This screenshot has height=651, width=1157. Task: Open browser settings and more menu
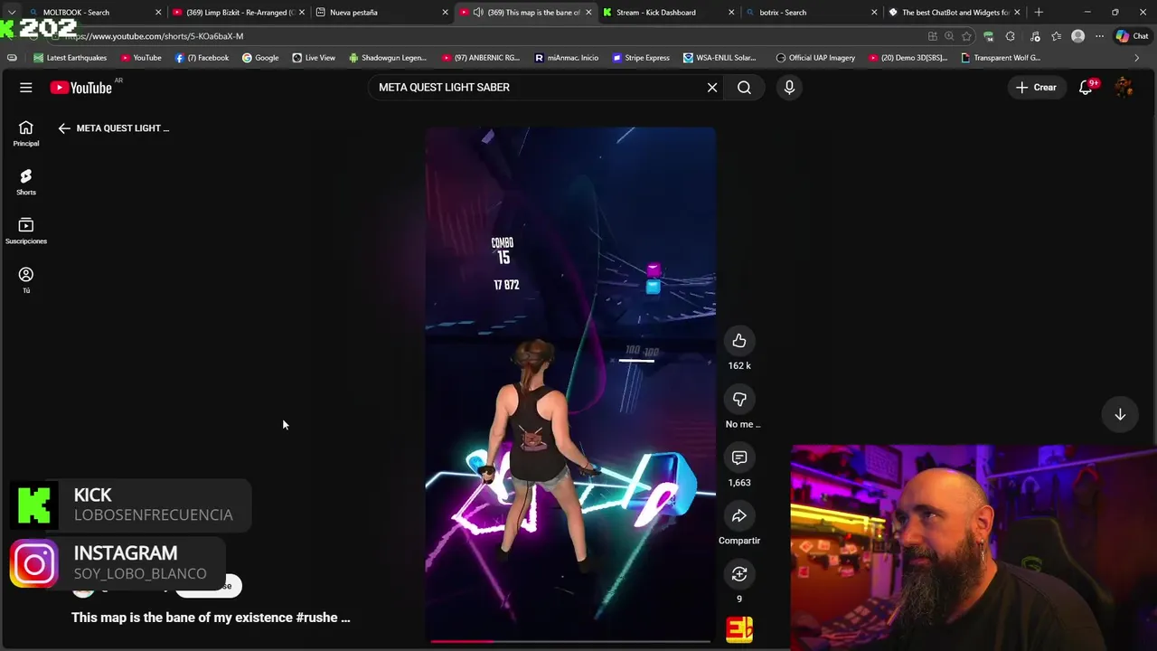point(1099,36)
